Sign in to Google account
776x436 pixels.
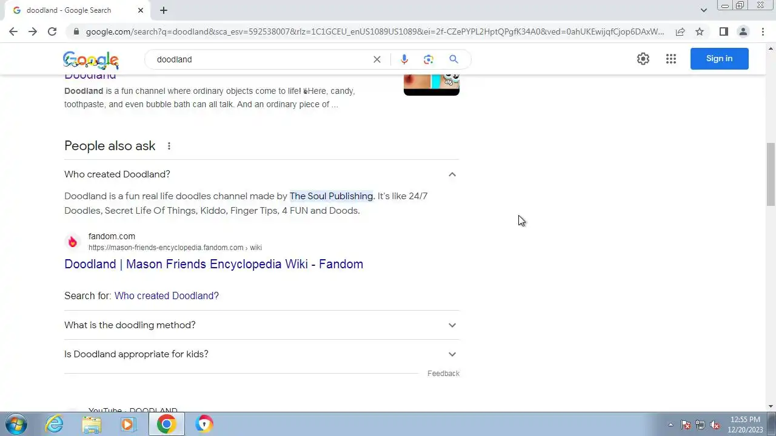(x=720, y=59)
